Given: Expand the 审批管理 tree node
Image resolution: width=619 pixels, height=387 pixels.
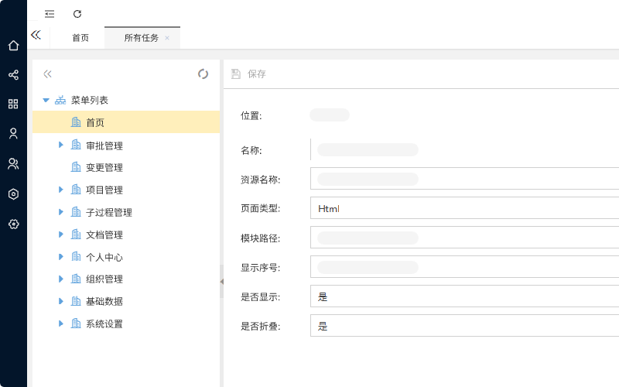Looking at the screenshot, I should pos(61,145).
